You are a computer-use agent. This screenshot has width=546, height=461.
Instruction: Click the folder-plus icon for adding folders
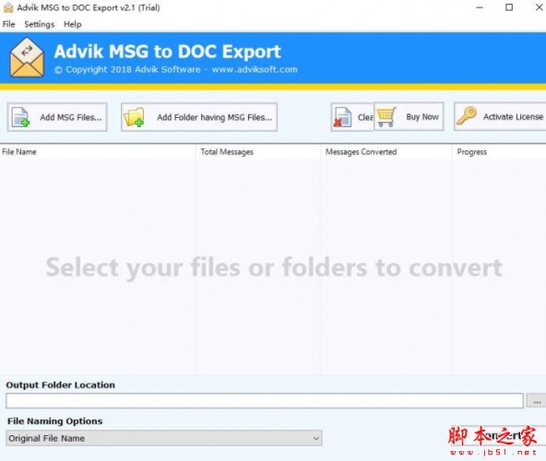(134, 117)
